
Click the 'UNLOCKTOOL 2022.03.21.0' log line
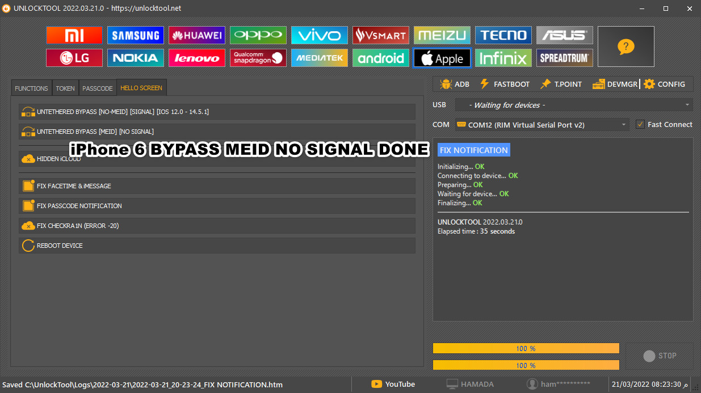(x=480, y=222)
